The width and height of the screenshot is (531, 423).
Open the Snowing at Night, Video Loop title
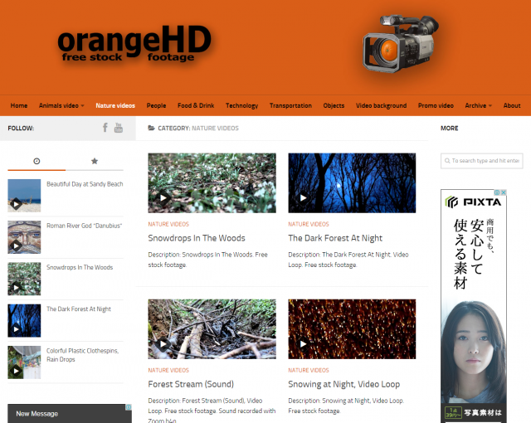click(x=343, y=384)
